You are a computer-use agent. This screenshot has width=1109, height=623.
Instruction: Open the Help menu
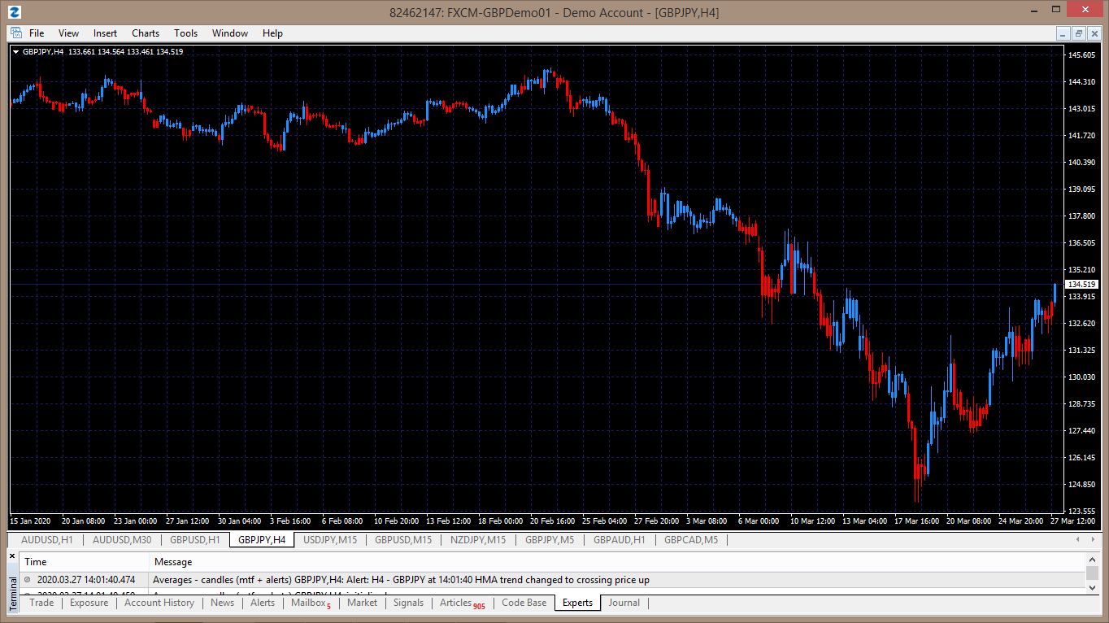pyautogui.click(x=272, y=33)
